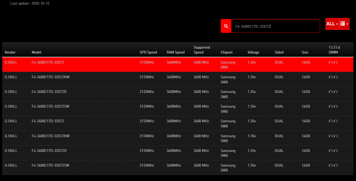Click the RAM Speed column header
This screenshot has width=356, height=181.
pos(176,52)
